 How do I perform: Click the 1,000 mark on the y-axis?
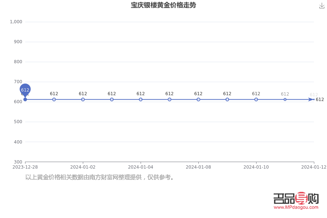click(x=16, y=22)
